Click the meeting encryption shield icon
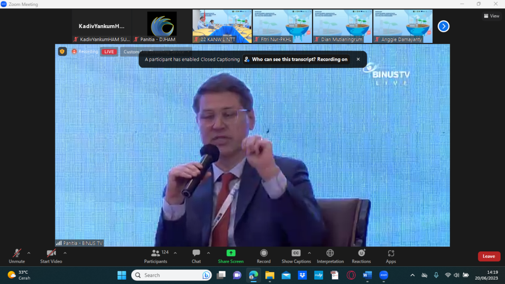Screen dimensions: 505x284 [x=63, y=51]
